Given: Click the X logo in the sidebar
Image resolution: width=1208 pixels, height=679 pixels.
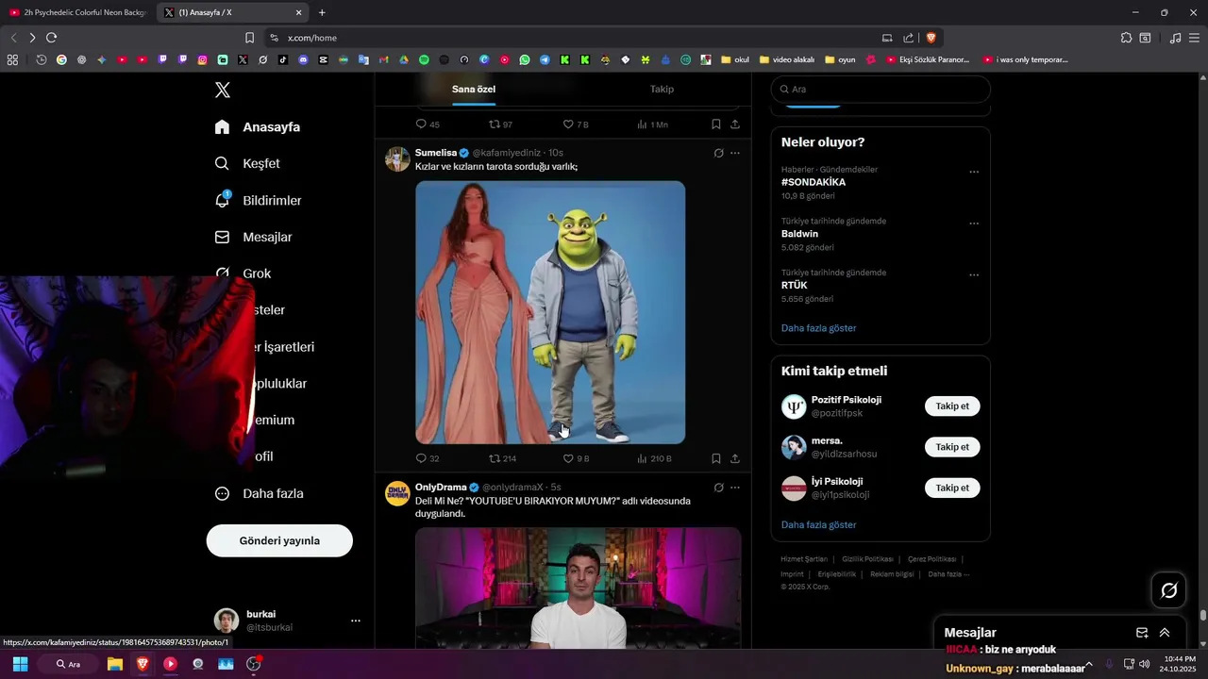Looking at the screenshot, I should coord(223,90).
